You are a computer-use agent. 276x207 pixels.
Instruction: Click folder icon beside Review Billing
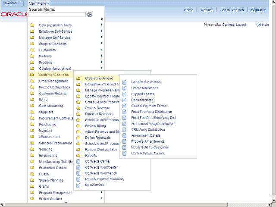[x=78, y=126]
